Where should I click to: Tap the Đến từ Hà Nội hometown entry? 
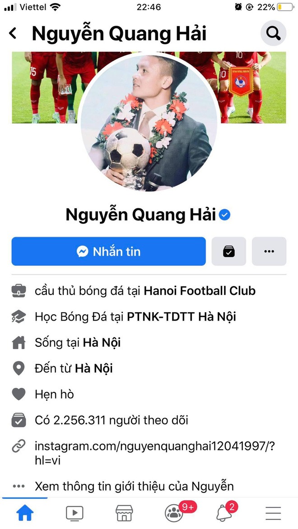tap(74, 368)
